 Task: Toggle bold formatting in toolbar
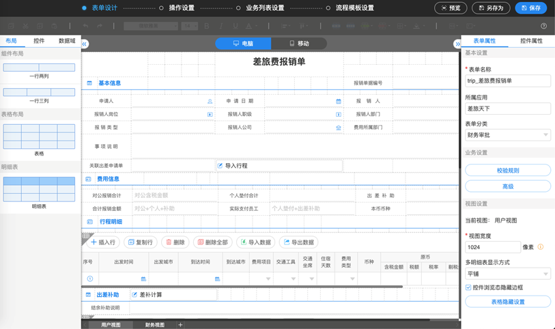207,26
